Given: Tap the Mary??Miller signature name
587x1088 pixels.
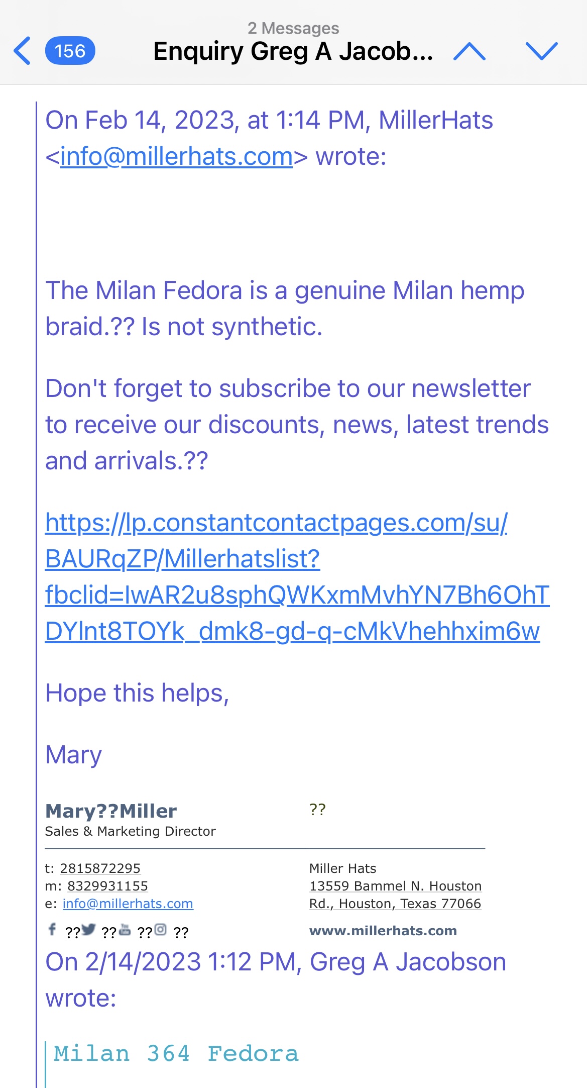Looking at the screenshot, I should click(x=111, y=811).
